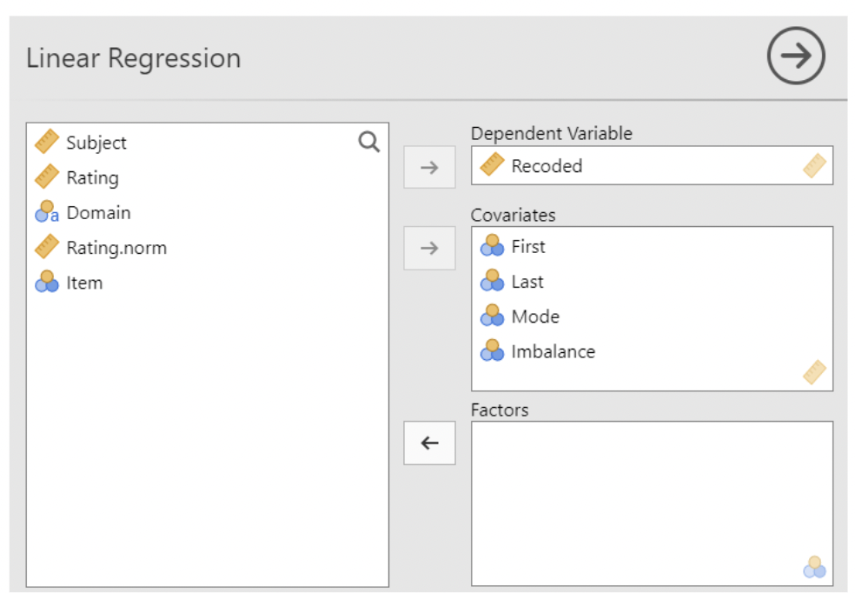This screenshot has width=855, height=593.
Task: Click the ruler icon beside Rating
Action: tap(46, 177)
